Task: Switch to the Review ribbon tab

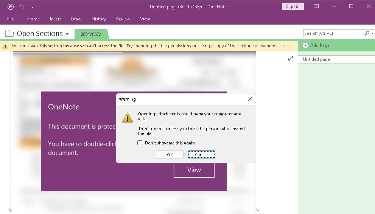Action: [123, 19]
